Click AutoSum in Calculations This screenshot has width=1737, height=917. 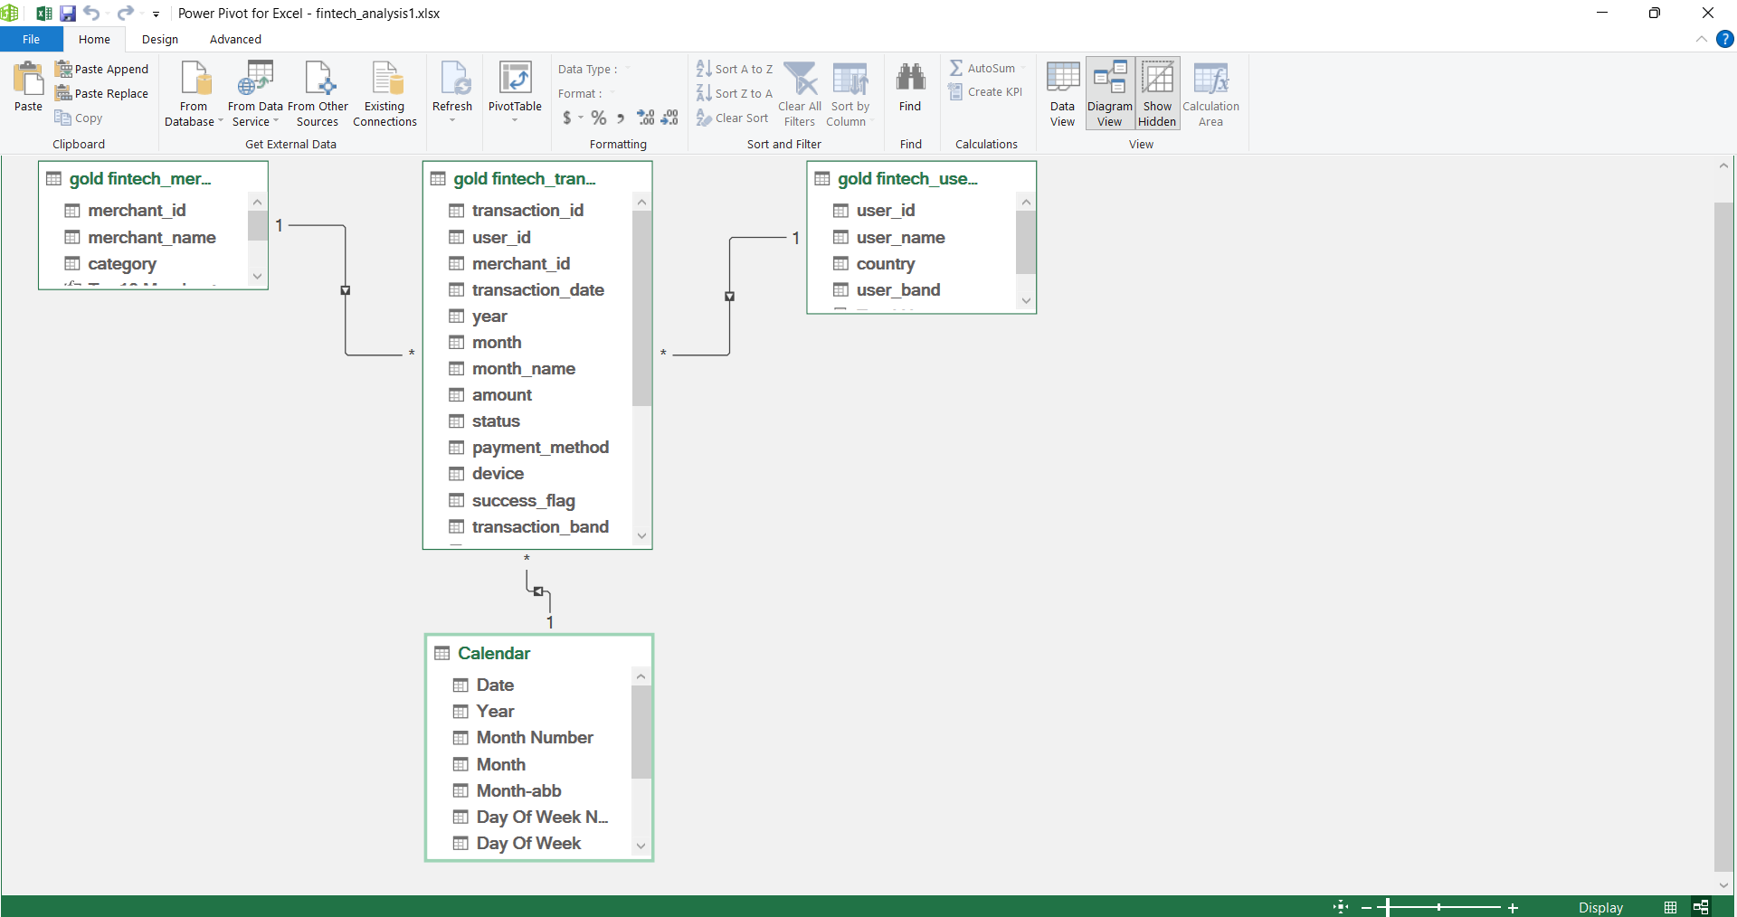click(x=982, y=68)
